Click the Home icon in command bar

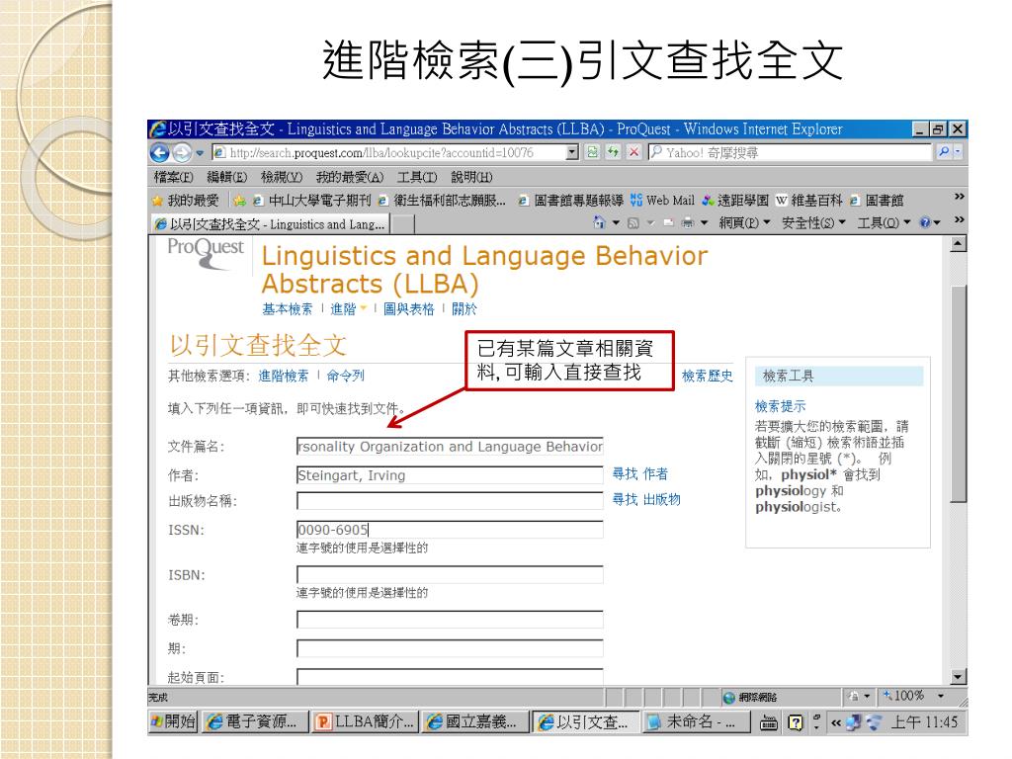[599, 222]
